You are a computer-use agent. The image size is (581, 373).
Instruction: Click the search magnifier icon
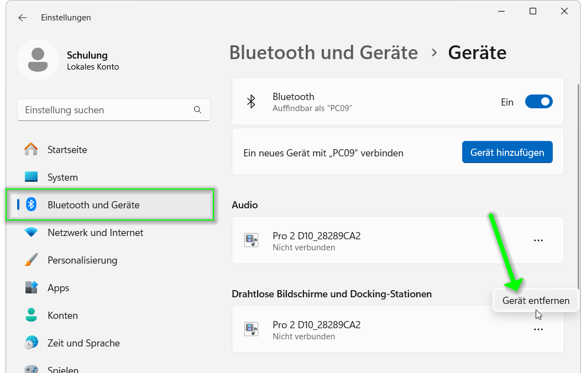click(x=197, y=109)
